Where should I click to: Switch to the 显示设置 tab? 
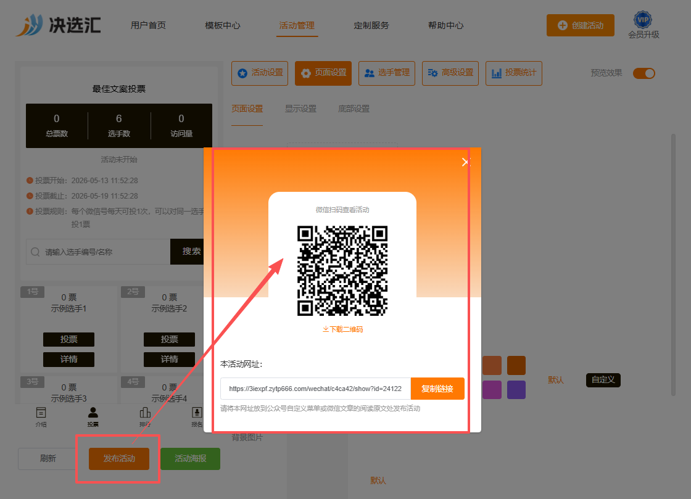(300, 109)
